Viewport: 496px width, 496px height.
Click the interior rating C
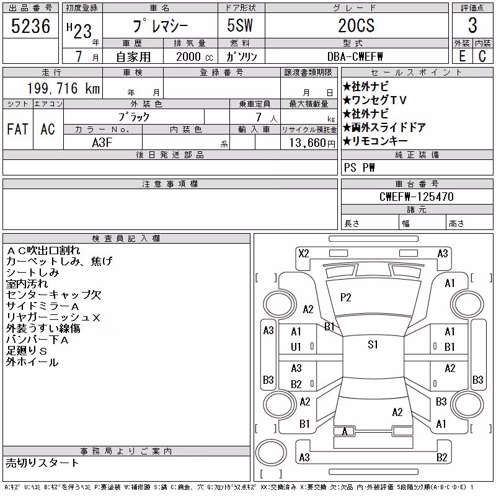point(482,56)
